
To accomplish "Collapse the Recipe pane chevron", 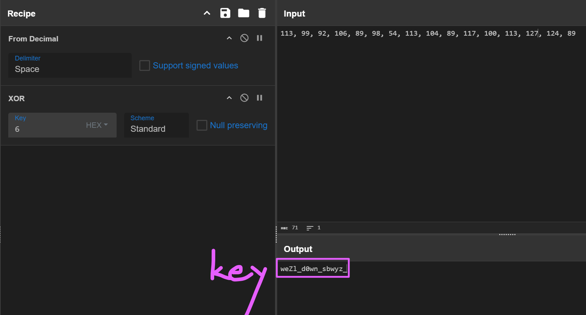I will point(207,13).
